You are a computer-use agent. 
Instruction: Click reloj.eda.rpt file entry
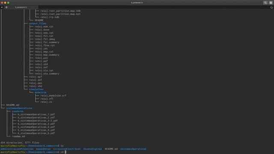44,33
